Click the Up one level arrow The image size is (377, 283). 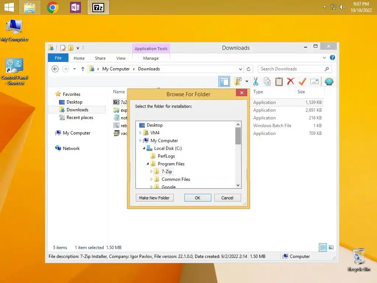pyautogui.click(x=83, y=69)
